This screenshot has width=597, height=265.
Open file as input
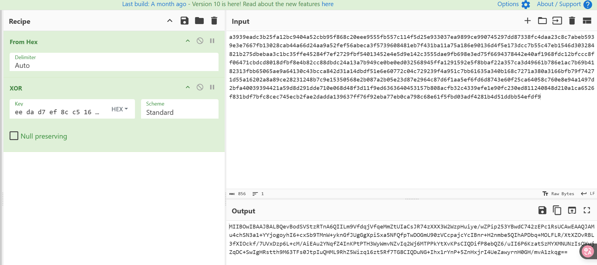point(557,21)
